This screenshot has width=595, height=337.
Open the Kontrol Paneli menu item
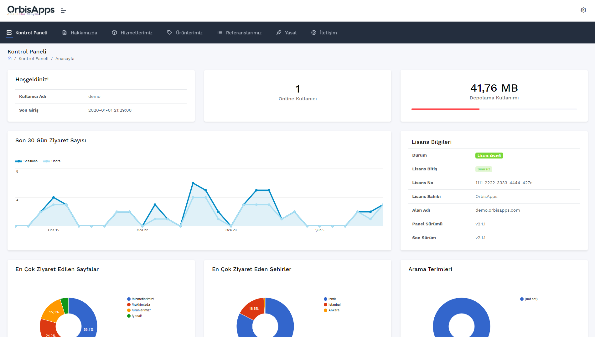27,33
